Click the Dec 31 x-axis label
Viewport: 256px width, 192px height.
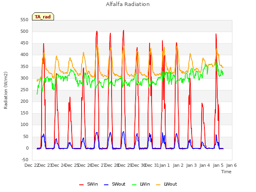coord(152,166)
